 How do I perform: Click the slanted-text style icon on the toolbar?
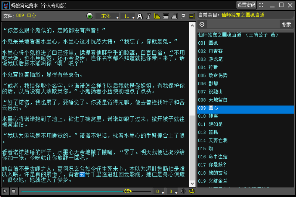tap(183, 16)
